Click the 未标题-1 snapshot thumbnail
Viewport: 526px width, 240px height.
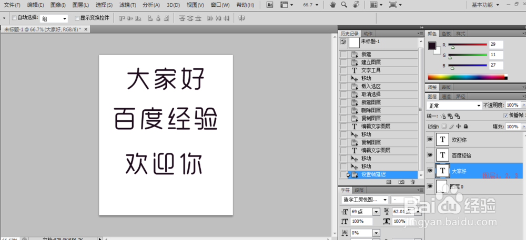[x=354, y=43]
